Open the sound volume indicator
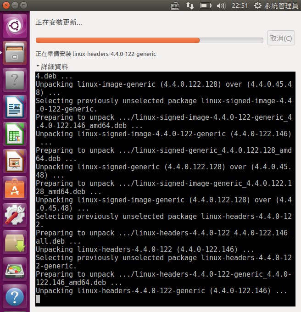The height and width of the screenshot is (312, 301). pyautogui.click(x=221, y=6)
